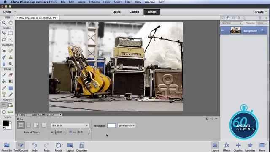270x152 pixels.
Task: Enable Rule of Thirds crop overlay
Action: click(21, 125)
